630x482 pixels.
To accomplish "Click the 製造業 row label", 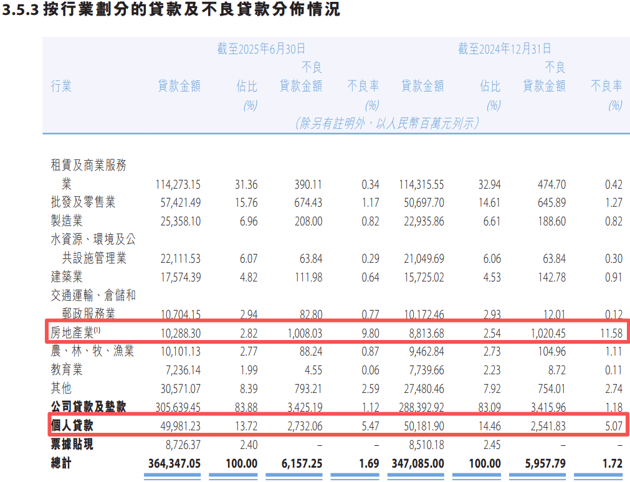I will click(67, 221).
